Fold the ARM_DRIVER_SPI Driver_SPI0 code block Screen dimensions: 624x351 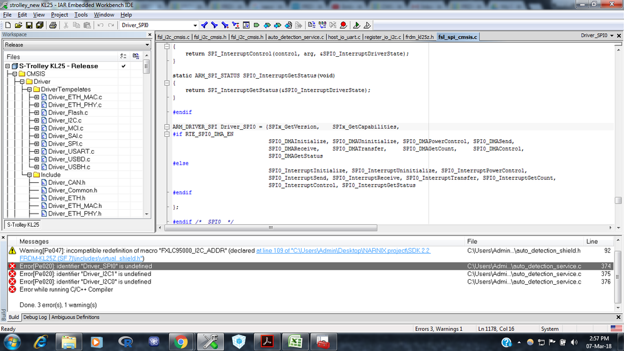click(x=167, y=127)
